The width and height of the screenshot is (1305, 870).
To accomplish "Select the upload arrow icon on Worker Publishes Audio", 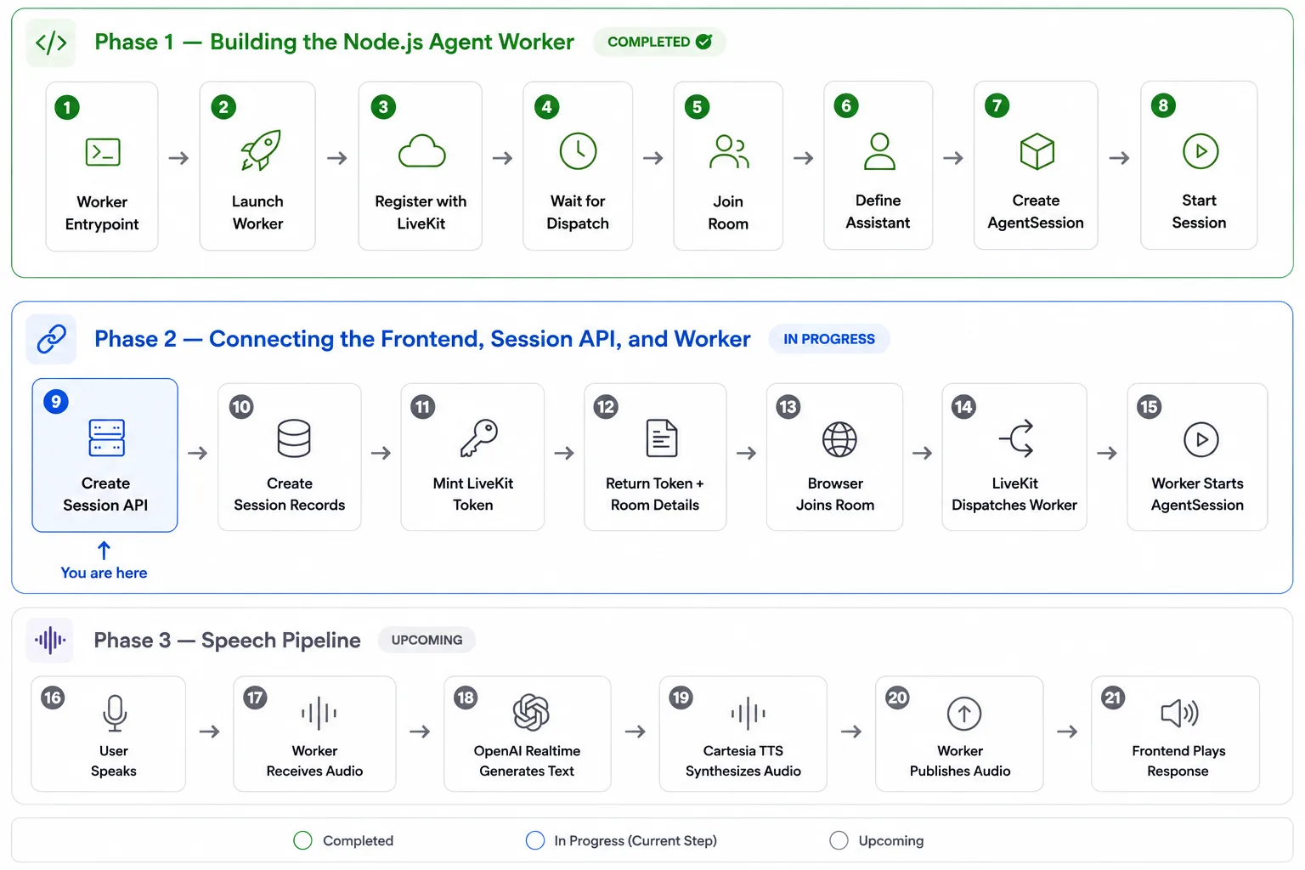I will [x=964, y=714].
